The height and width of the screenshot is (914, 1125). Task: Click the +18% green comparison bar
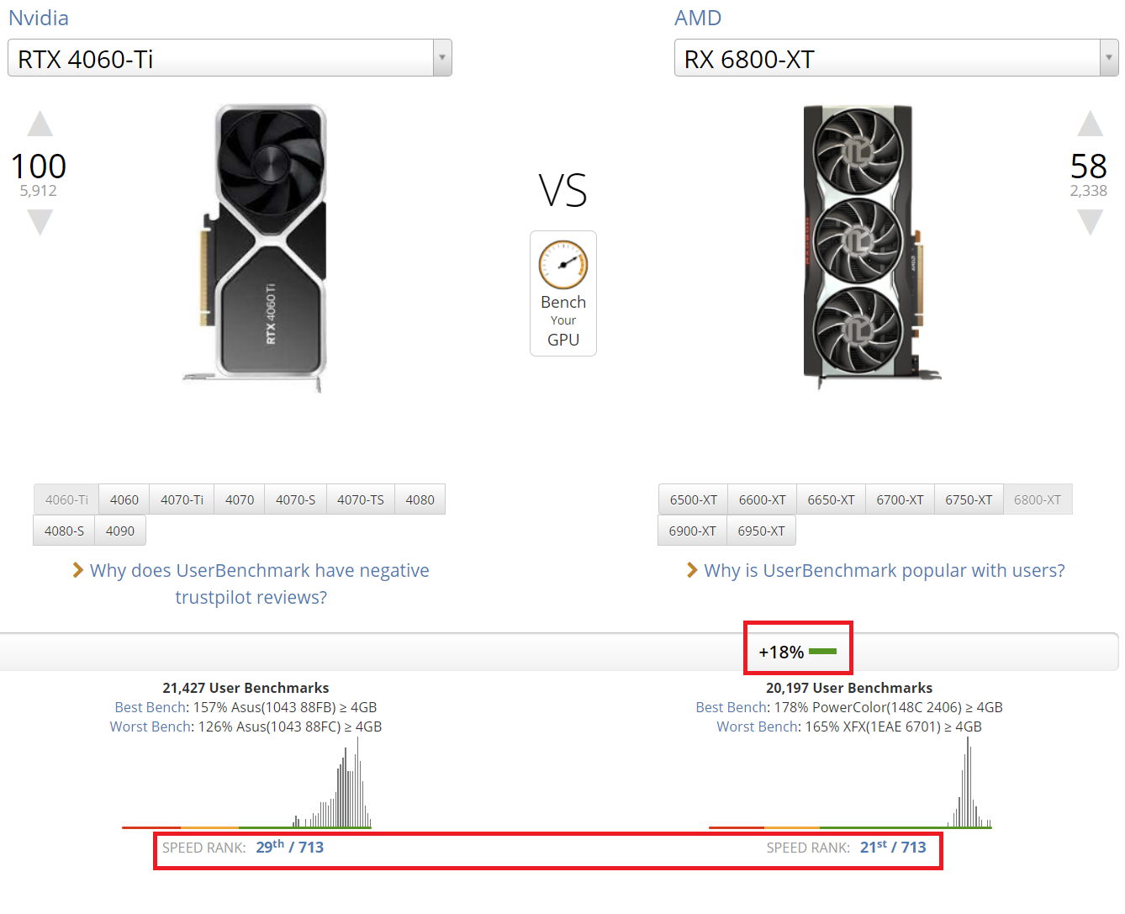click(x=821, y=652)
